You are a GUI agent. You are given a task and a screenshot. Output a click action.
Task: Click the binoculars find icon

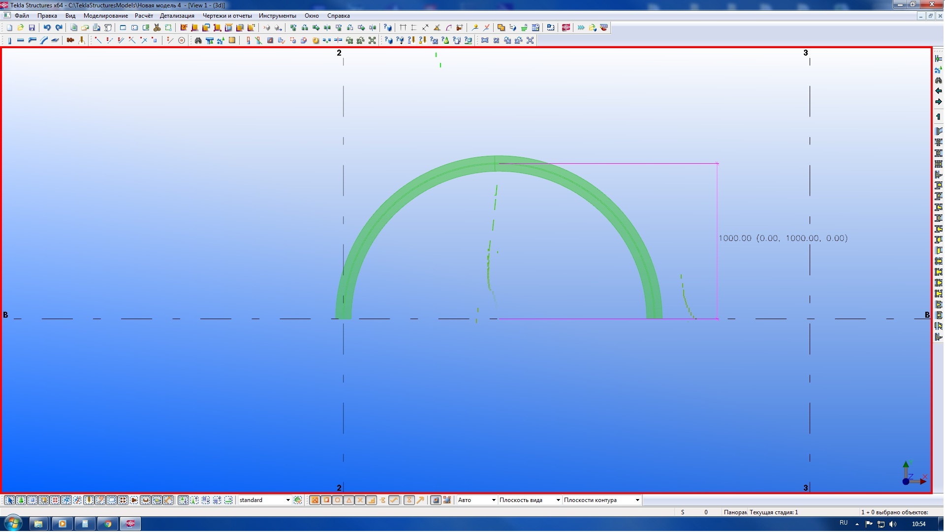[x=198, y=41]
